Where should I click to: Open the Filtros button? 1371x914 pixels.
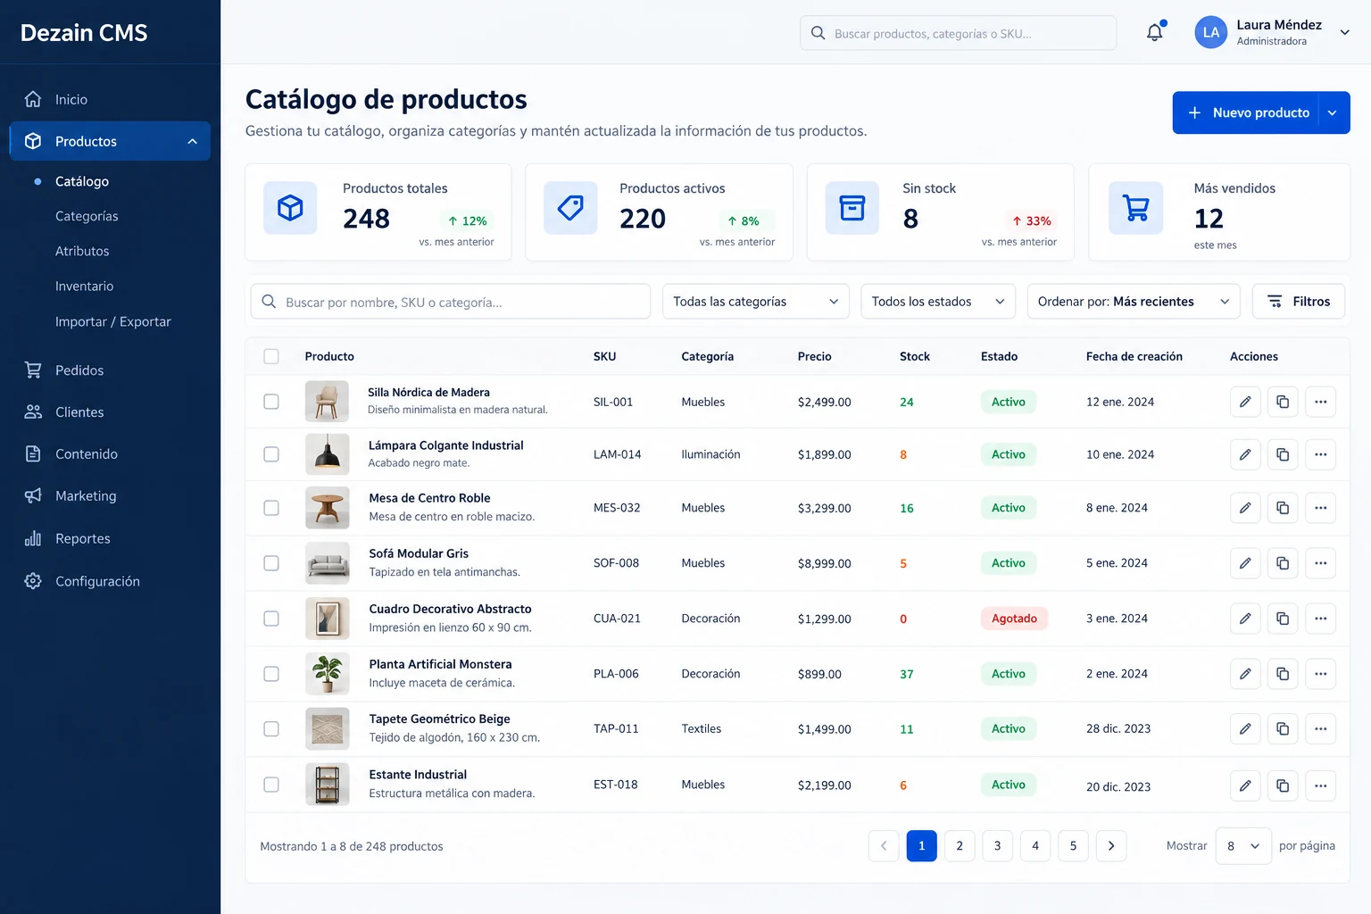(x=1299, y=302)
